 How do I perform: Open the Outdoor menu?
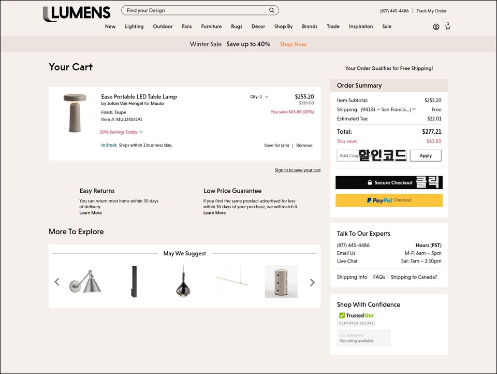(x=163, y=26)
